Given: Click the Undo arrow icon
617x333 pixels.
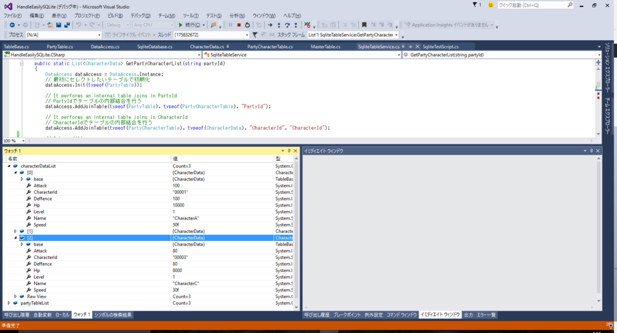Looking at the screenshot, I should tap(78, 25).
